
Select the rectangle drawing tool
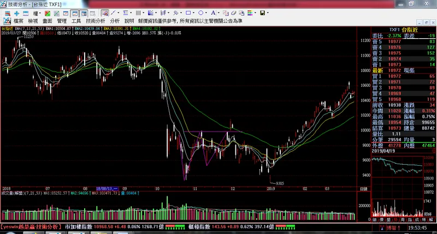[x=188, y=13]
